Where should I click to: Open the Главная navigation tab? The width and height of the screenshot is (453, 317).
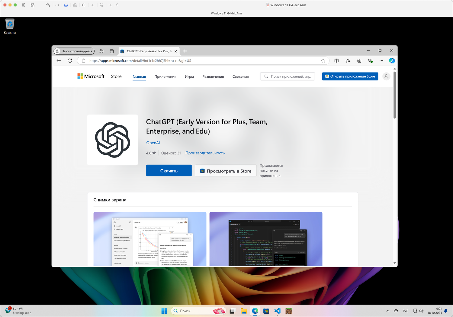139,77
